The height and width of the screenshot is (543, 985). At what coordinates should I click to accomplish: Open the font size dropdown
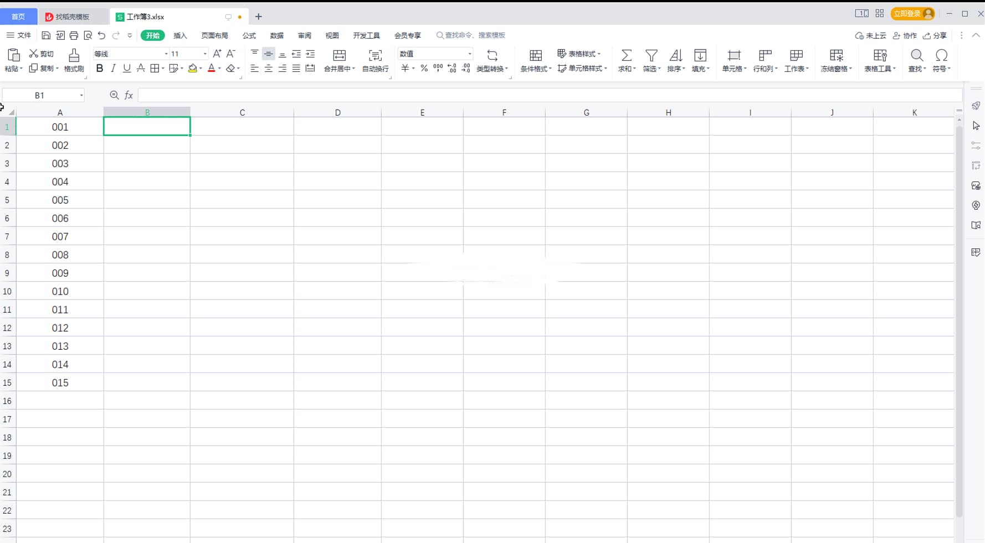coord(205,54)
